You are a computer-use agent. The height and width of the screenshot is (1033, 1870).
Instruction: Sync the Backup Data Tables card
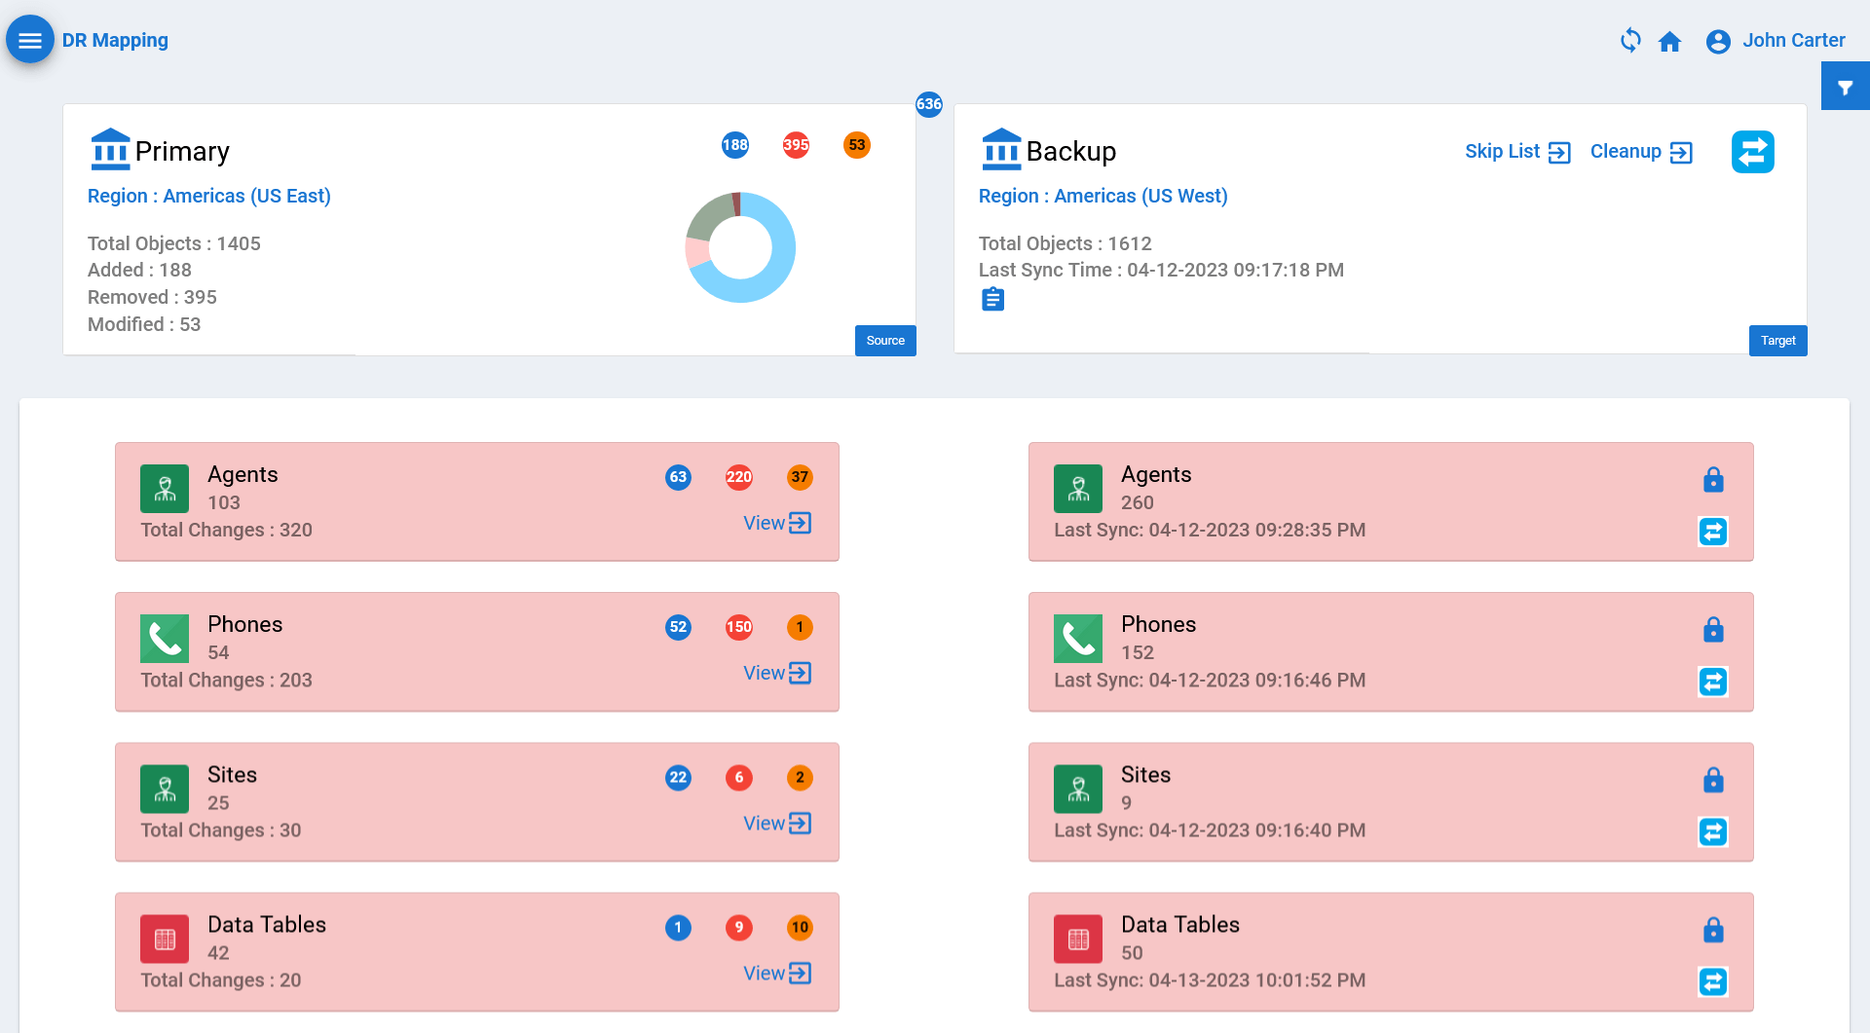tap(1713, 981)
